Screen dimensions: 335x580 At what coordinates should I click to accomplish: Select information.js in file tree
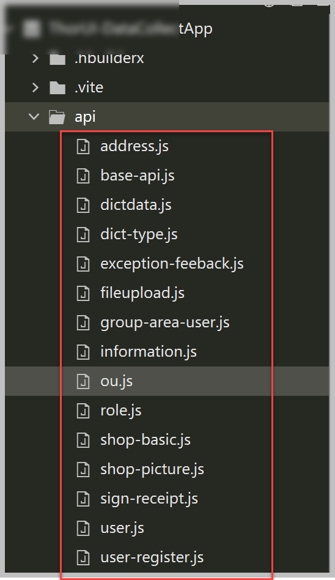(x=149, y=352)
